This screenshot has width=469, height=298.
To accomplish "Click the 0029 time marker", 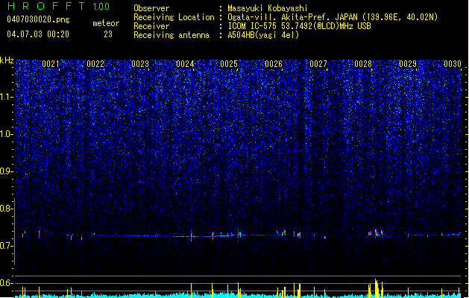I will [x=408, y=64].
